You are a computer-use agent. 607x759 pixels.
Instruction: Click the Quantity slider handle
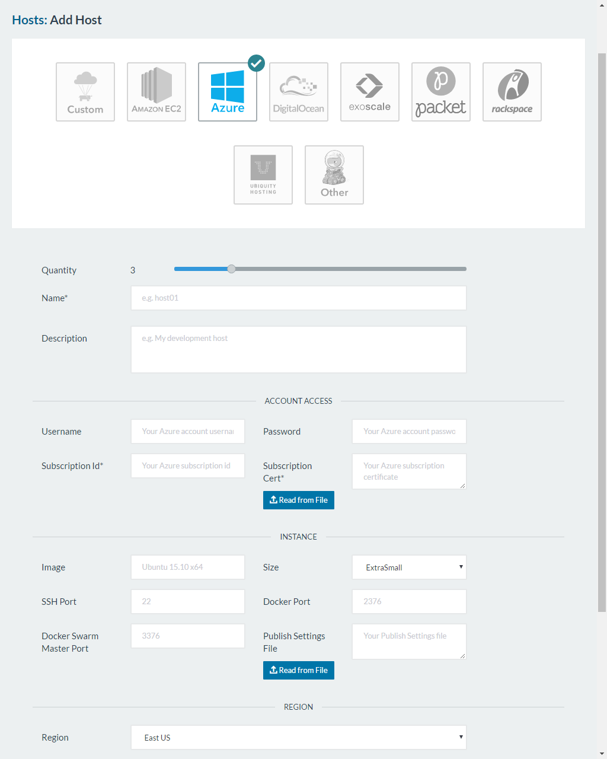(x=231, y=269)
